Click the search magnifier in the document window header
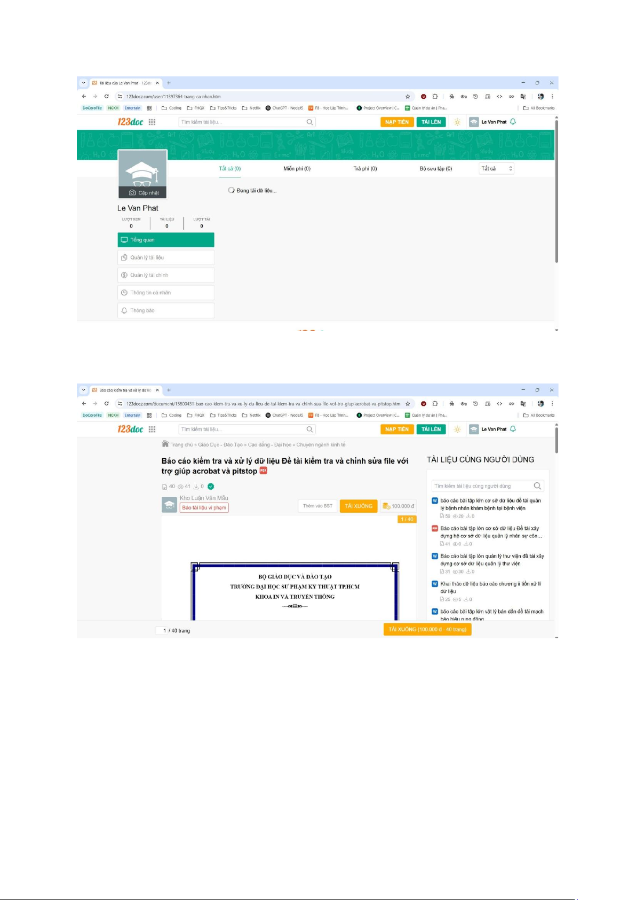The width and height of the screenshot is (636, 900). [310, 429]
